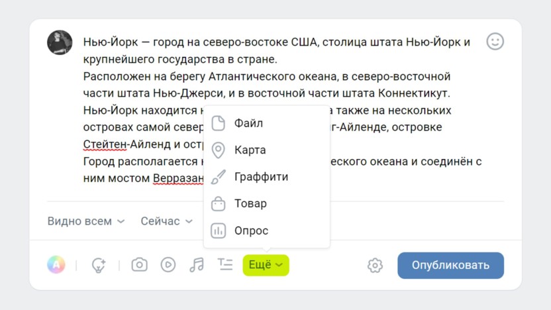Open post settings gear icon
The height and width of the screenshot is (310, 551).
point(375,266)
